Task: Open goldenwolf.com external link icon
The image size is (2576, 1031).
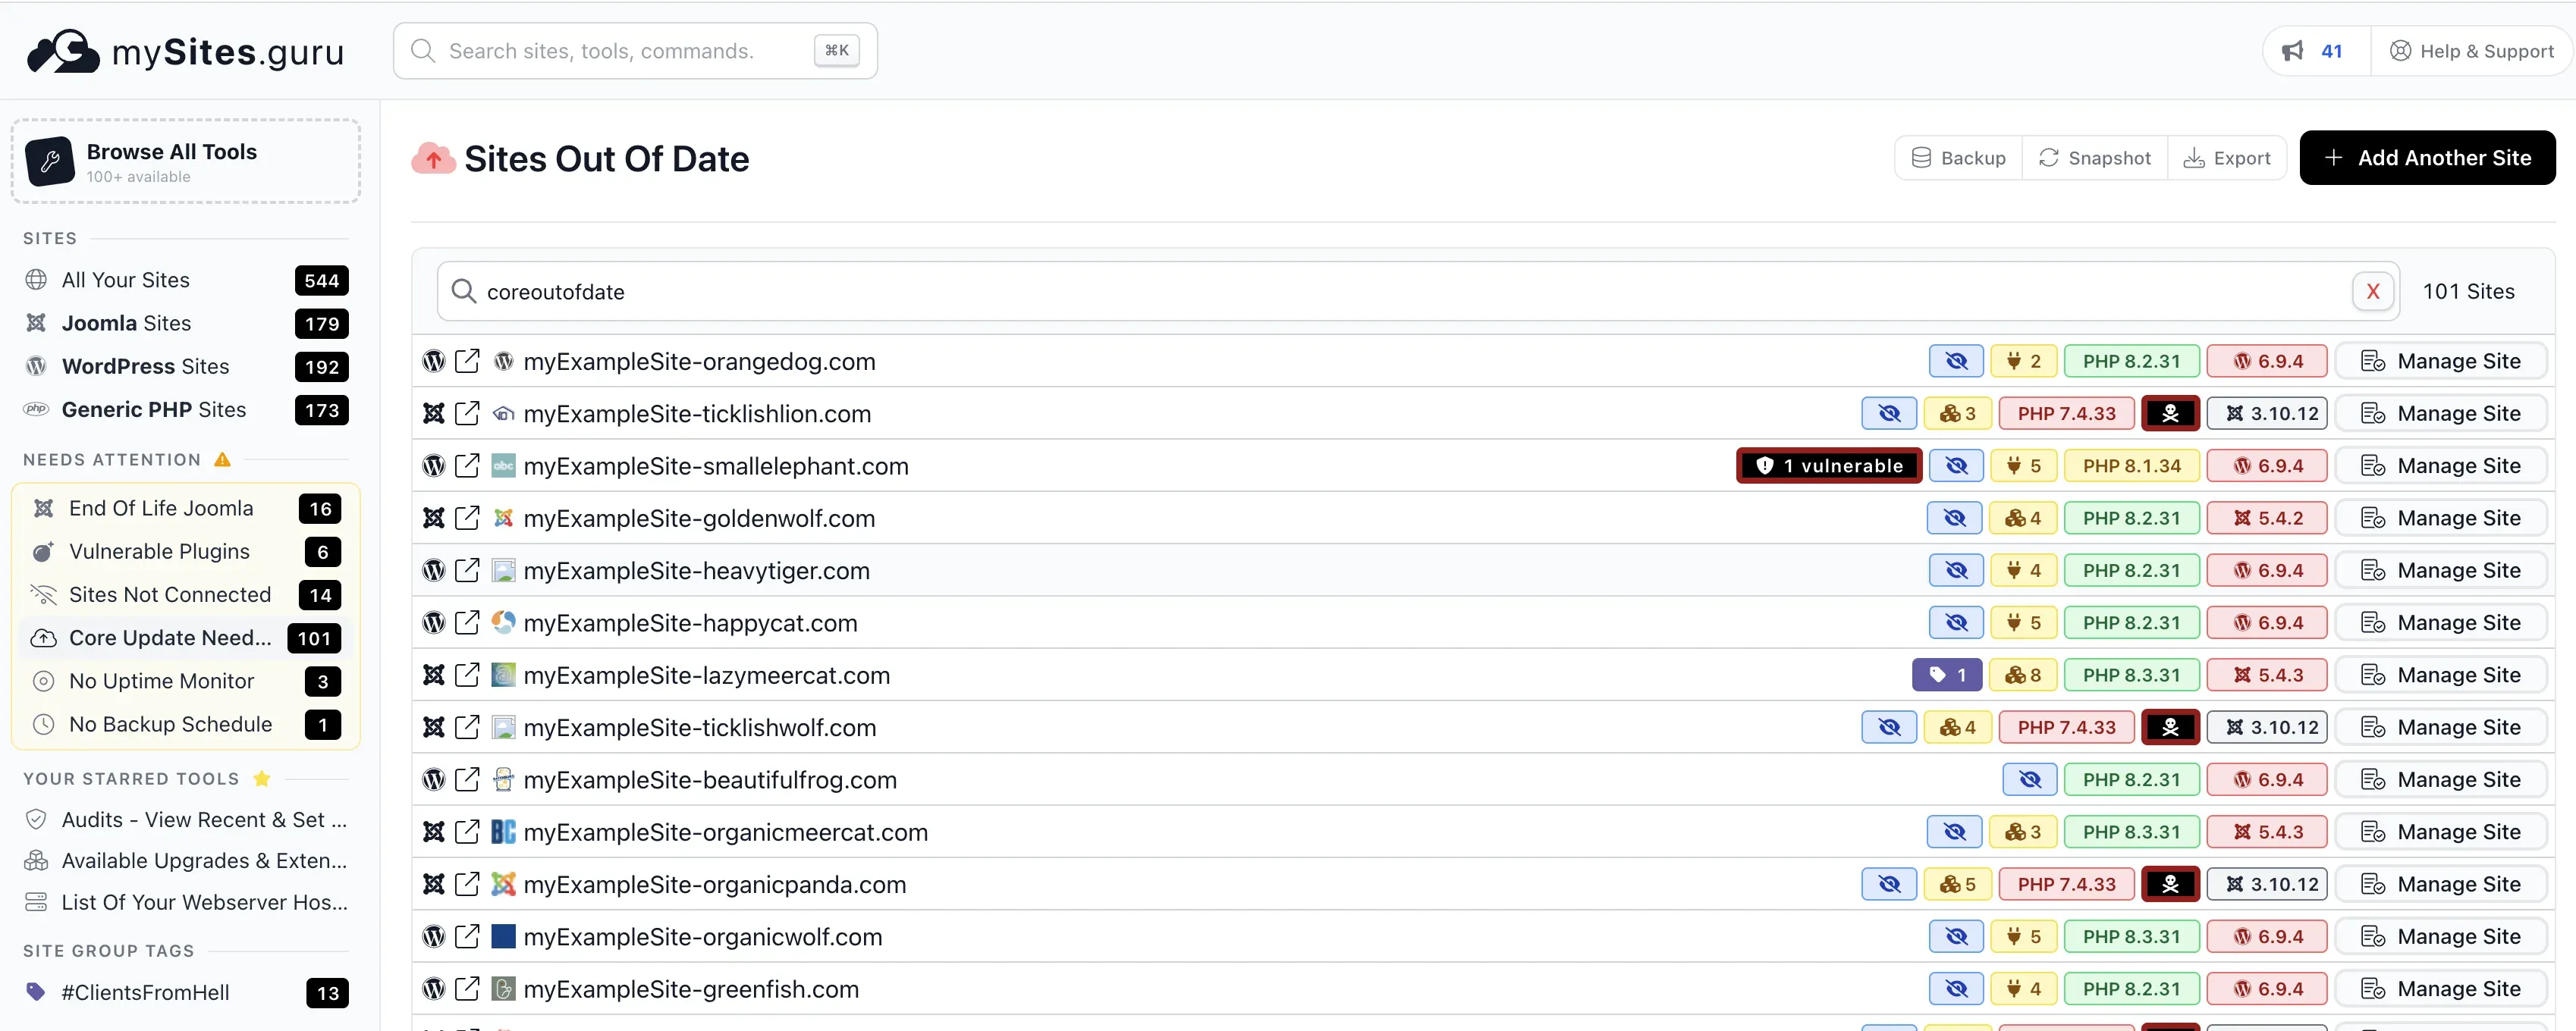Action: [x=467, y=519]
